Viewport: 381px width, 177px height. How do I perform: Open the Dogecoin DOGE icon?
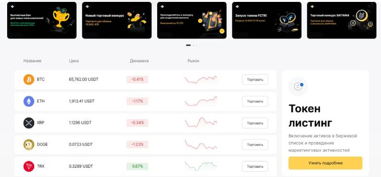click(x=29, y=145)
